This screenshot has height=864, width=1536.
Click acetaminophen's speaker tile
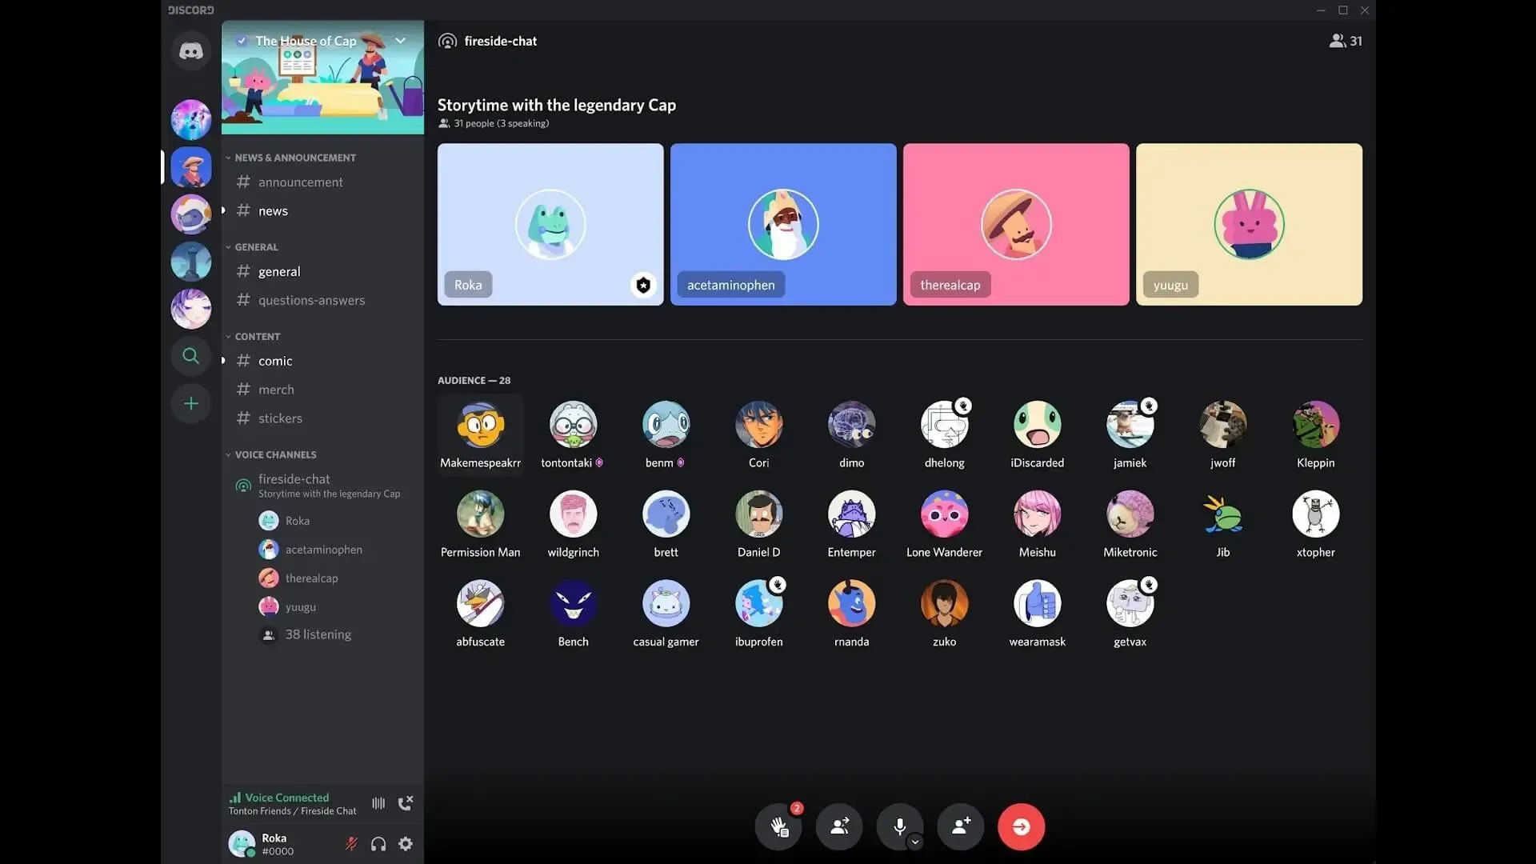tap(782, 224)
